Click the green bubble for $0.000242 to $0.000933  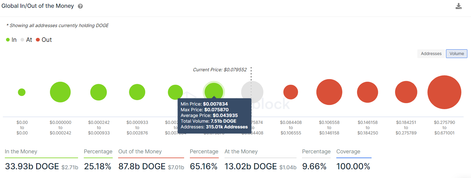point(99,92)
